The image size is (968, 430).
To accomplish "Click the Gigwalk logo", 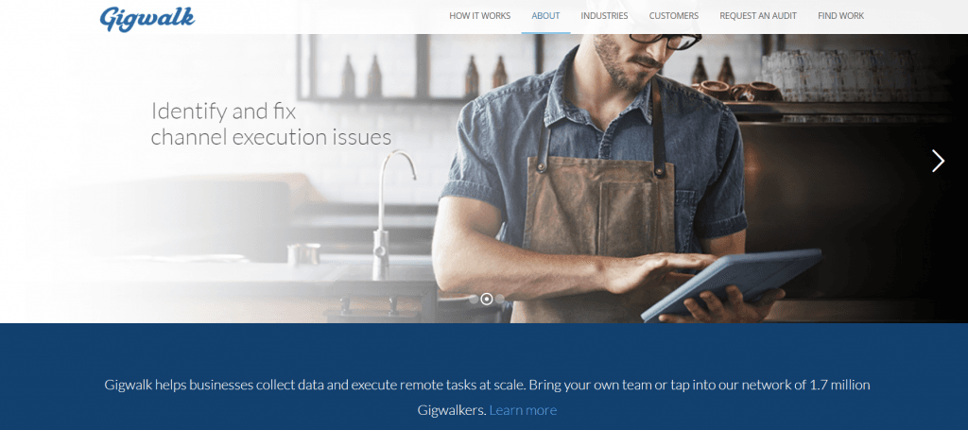I will [147, 18].
